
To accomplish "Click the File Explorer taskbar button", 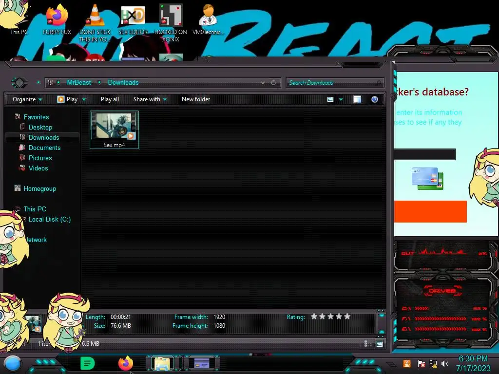I will tap(163, 363).
